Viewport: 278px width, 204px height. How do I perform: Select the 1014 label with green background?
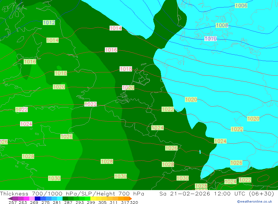(53, 40)
